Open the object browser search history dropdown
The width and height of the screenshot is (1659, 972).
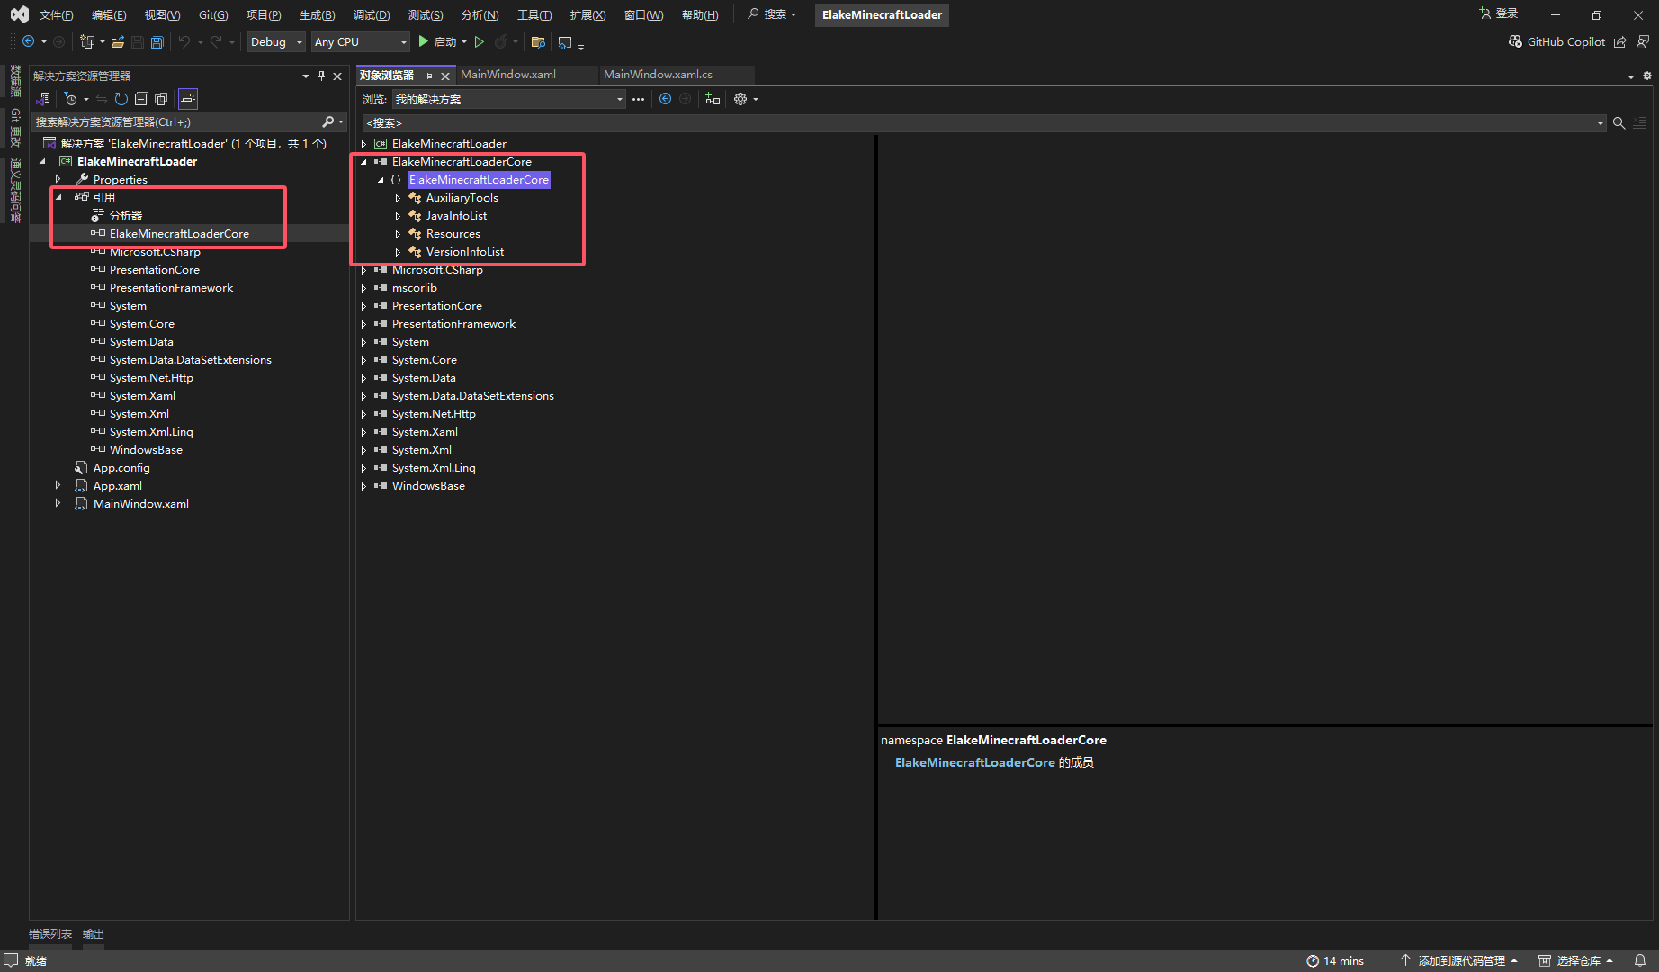tap(1601, 123)
